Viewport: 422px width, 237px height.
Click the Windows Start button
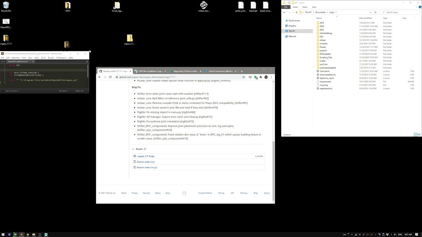click(x=3, y=235)
